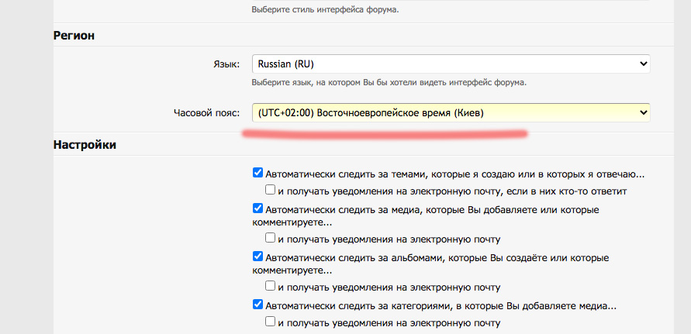Screen dimensions: 691x334
Task: Click the red highlight line under the timezone field
Action: (x=385, y=134)
